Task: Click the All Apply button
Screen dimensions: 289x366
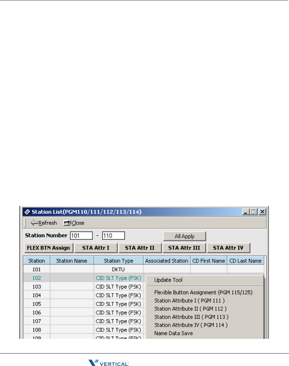Action: point(184,236)
